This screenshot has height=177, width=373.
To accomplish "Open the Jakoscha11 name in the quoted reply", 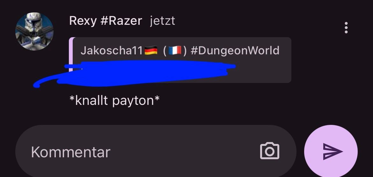I will (x=111, y=51).
